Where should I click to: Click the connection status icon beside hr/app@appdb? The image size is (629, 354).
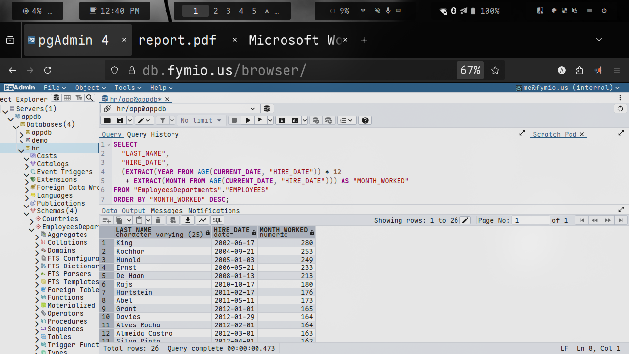pos(107,109)
